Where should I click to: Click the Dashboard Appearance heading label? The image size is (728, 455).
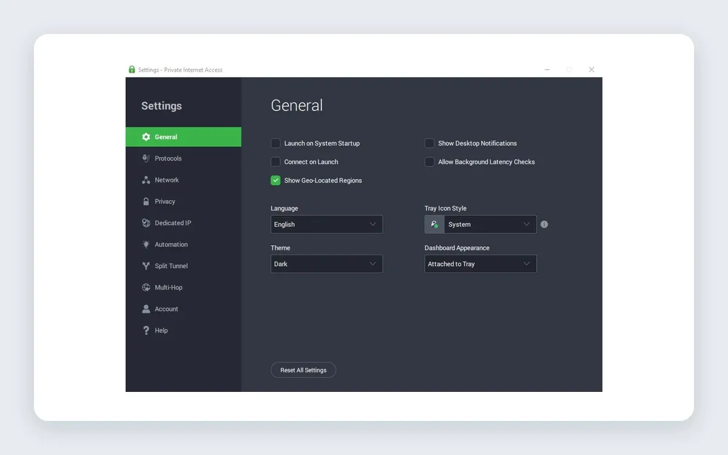[x=457, y=248]
